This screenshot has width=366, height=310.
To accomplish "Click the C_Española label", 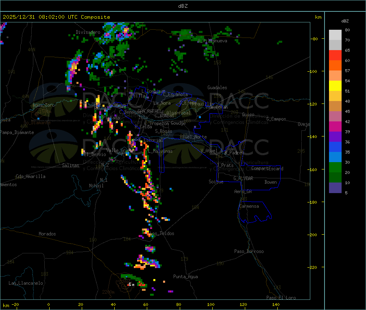I will click(x=175, y=95).
